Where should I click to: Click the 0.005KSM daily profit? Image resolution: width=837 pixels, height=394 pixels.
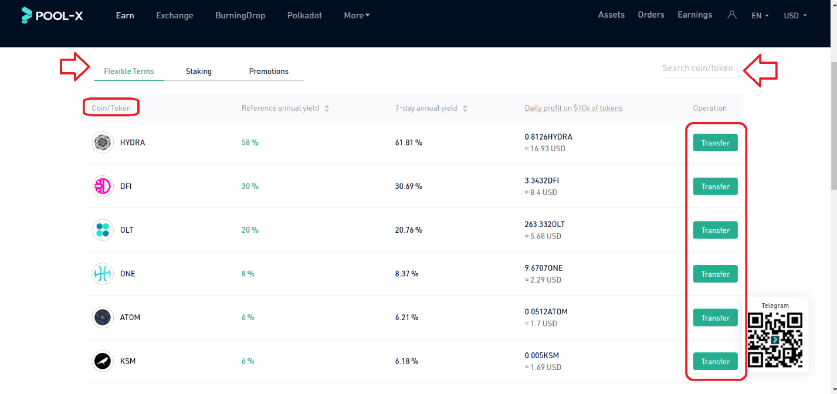pyautogui.click(x=542, y=355)
